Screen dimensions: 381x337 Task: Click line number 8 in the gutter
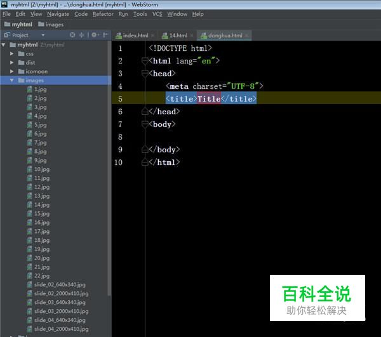[120, 137]
